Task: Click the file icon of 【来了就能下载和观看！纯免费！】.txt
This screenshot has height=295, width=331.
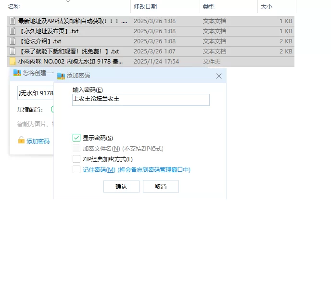Action: (x=13, y=51)
